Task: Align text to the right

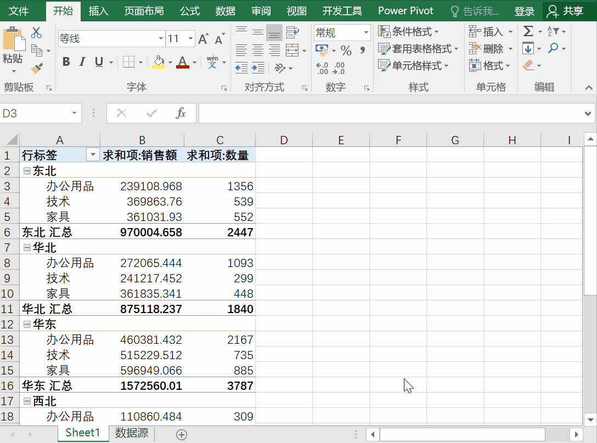Action: pos(274,50)
